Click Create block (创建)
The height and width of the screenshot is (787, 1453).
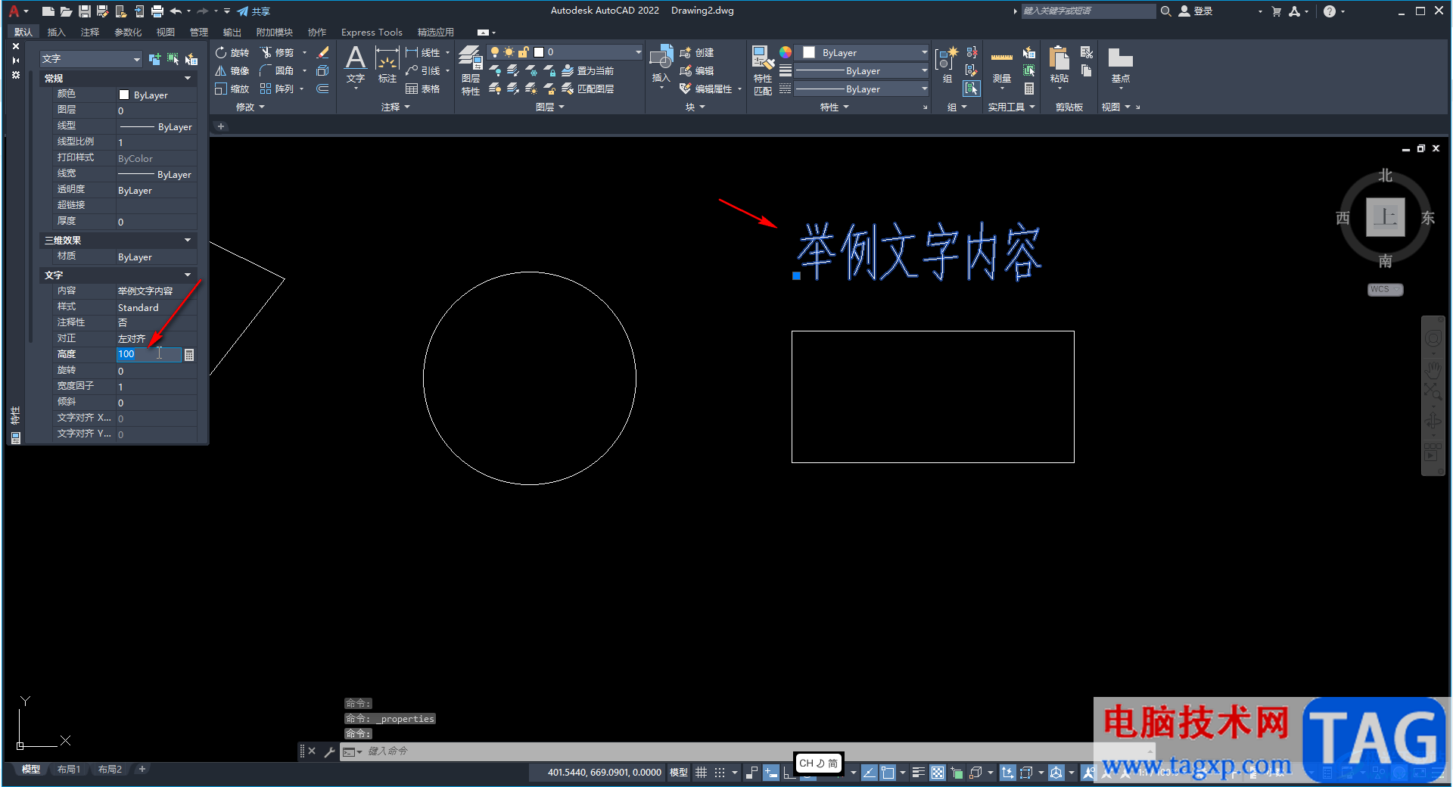[697, 52]
